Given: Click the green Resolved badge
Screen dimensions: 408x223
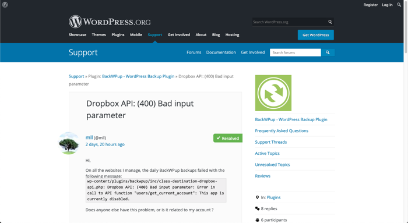Looking at the screenshot, I should (228, 138).
